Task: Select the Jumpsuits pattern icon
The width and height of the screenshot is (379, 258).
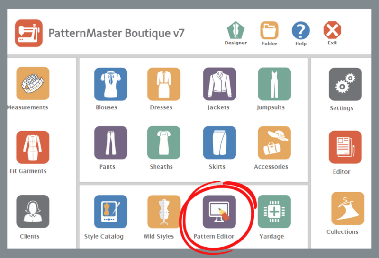Action: click(274, 84)
